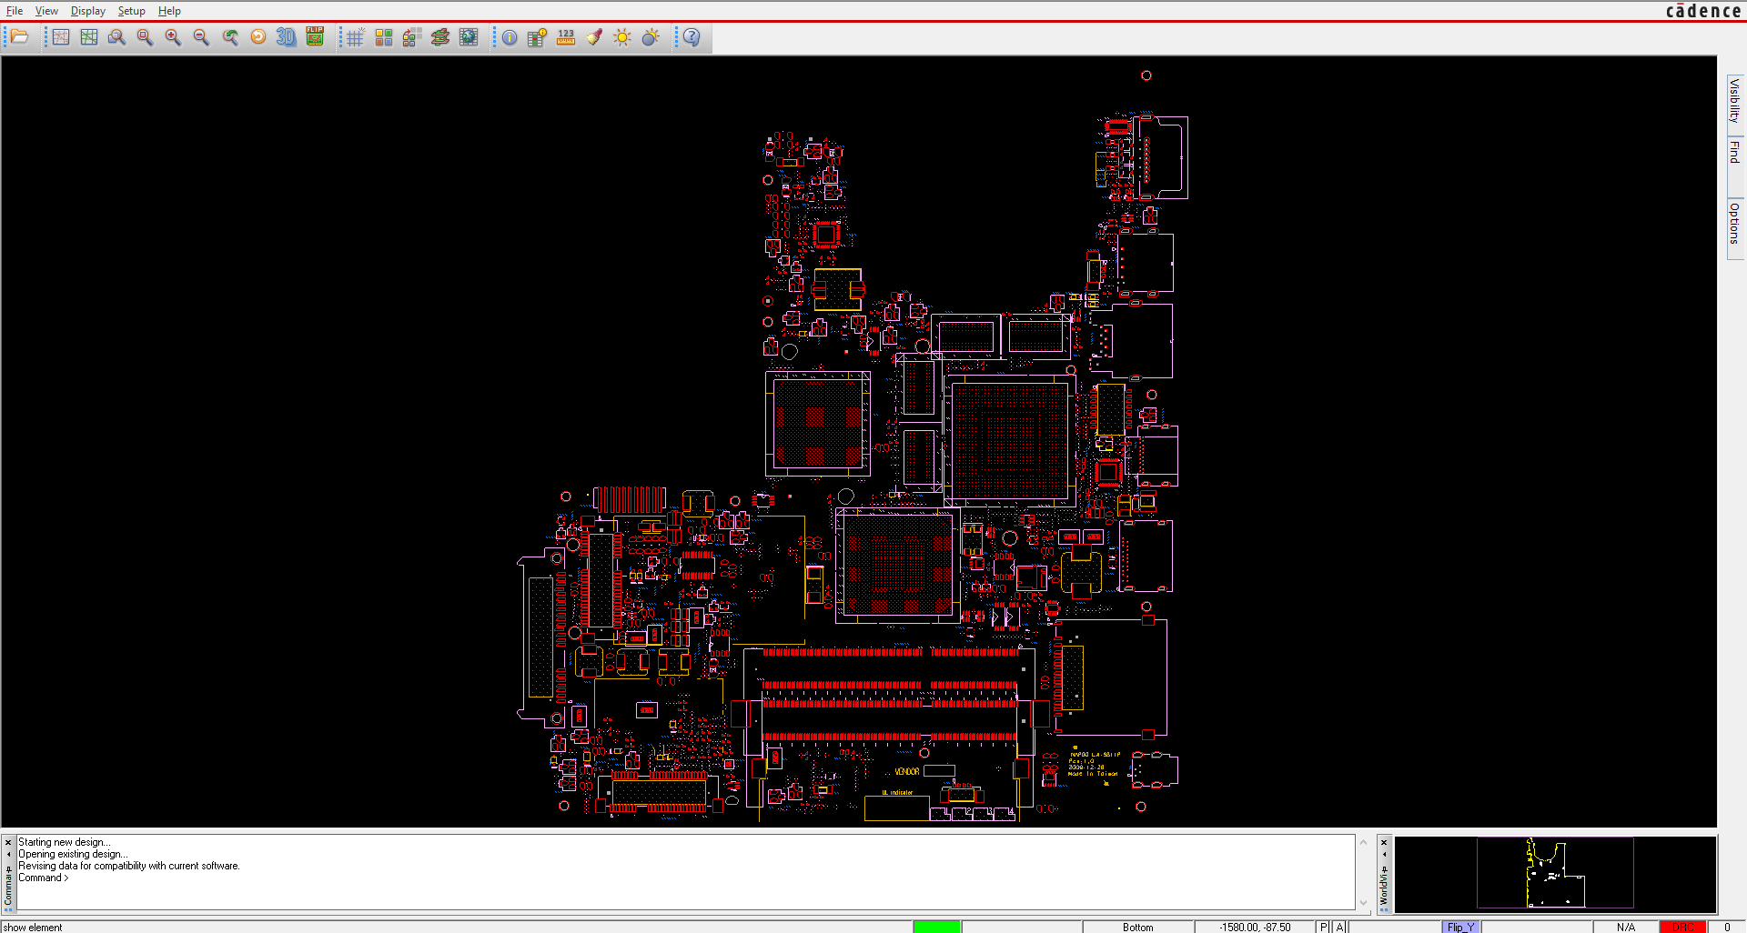The width and height of the screenshot is (1747, 933).
Task: Click in the Command prompt line
Action: click(684, 878)
